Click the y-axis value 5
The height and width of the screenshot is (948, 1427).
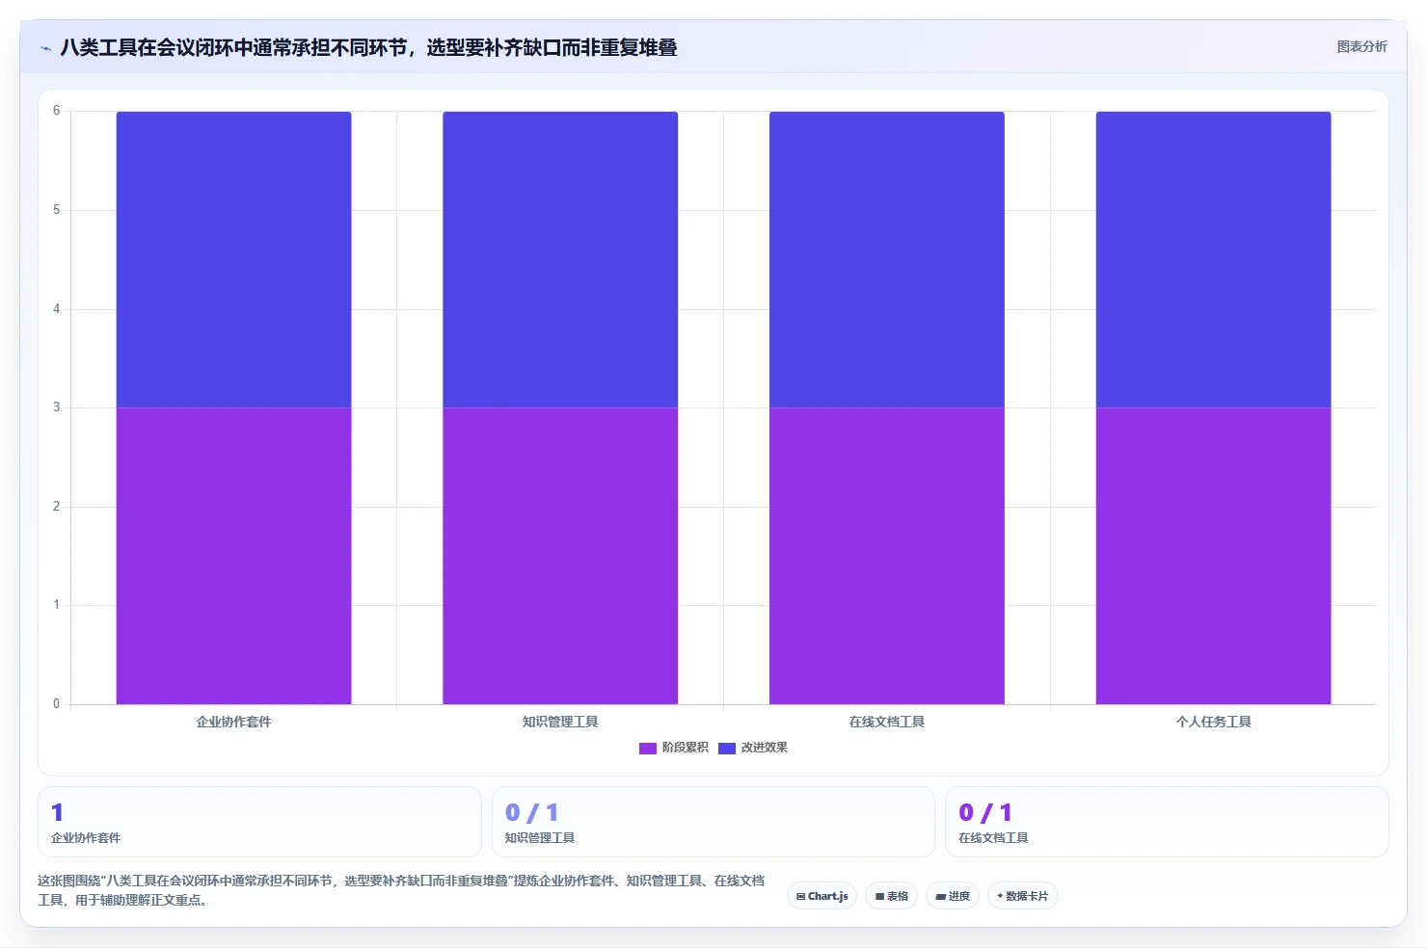(56, 210)
